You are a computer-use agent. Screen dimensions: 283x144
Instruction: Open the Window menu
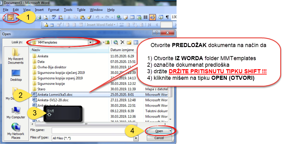click(x=96, y=10)
